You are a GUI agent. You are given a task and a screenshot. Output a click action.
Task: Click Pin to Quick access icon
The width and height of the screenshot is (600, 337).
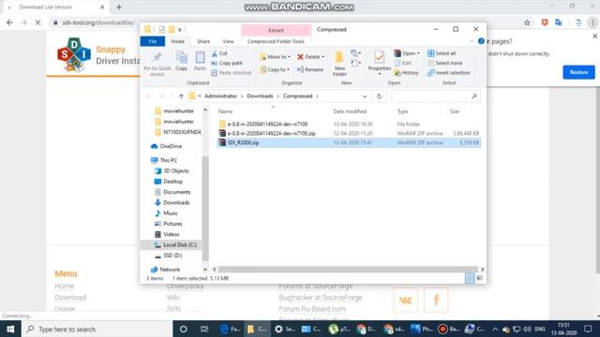[157, 58]
